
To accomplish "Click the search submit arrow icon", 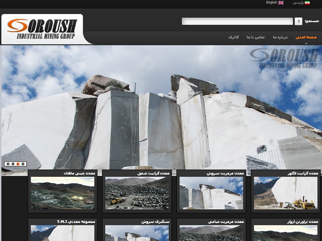I will pos(299,20).
